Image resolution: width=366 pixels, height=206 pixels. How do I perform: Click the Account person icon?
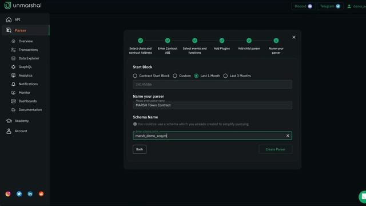pyautogui.click(x=9, y=131)
